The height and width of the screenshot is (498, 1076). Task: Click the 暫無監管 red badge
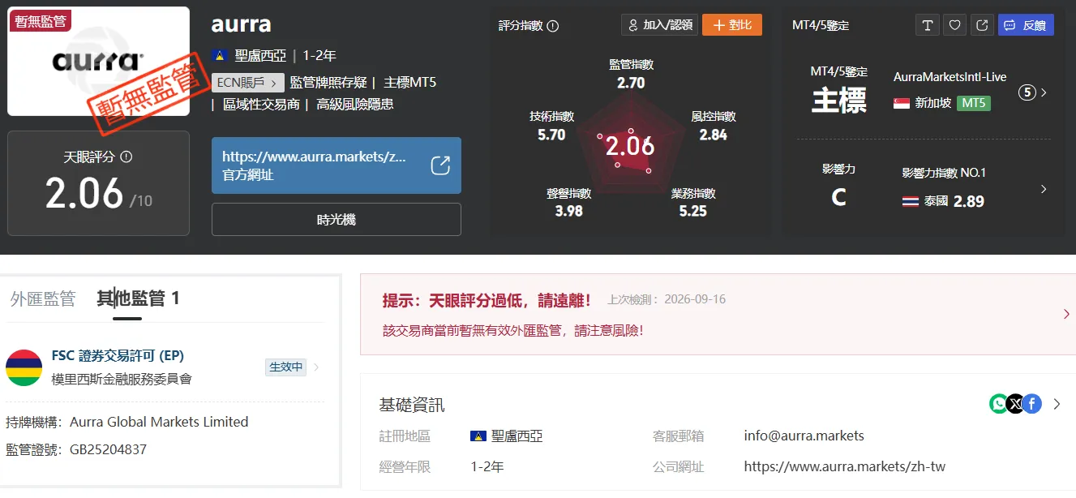pyautogui.click(x=40, y=22)
